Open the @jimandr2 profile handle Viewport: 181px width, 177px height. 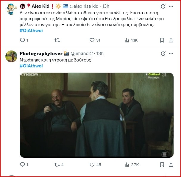coord(82,53)
